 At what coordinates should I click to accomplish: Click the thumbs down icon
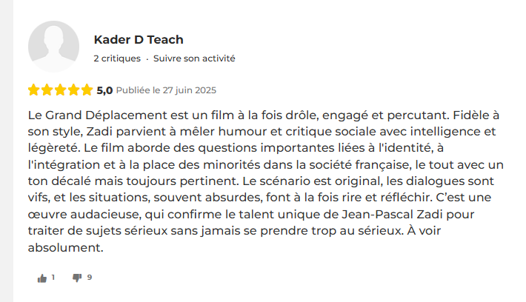coord(77,278)
